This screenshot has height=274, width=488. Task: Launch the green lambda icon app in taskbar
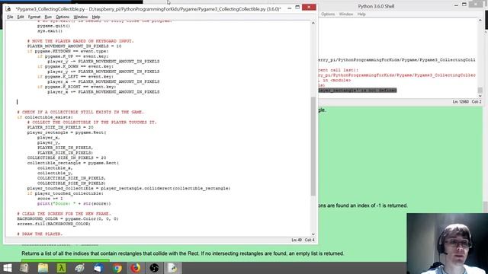(x=61, y=268)
